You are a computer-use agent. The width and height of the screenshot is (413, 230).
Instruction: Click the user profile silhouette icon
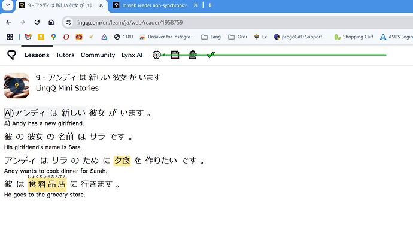tap(193, 55)
